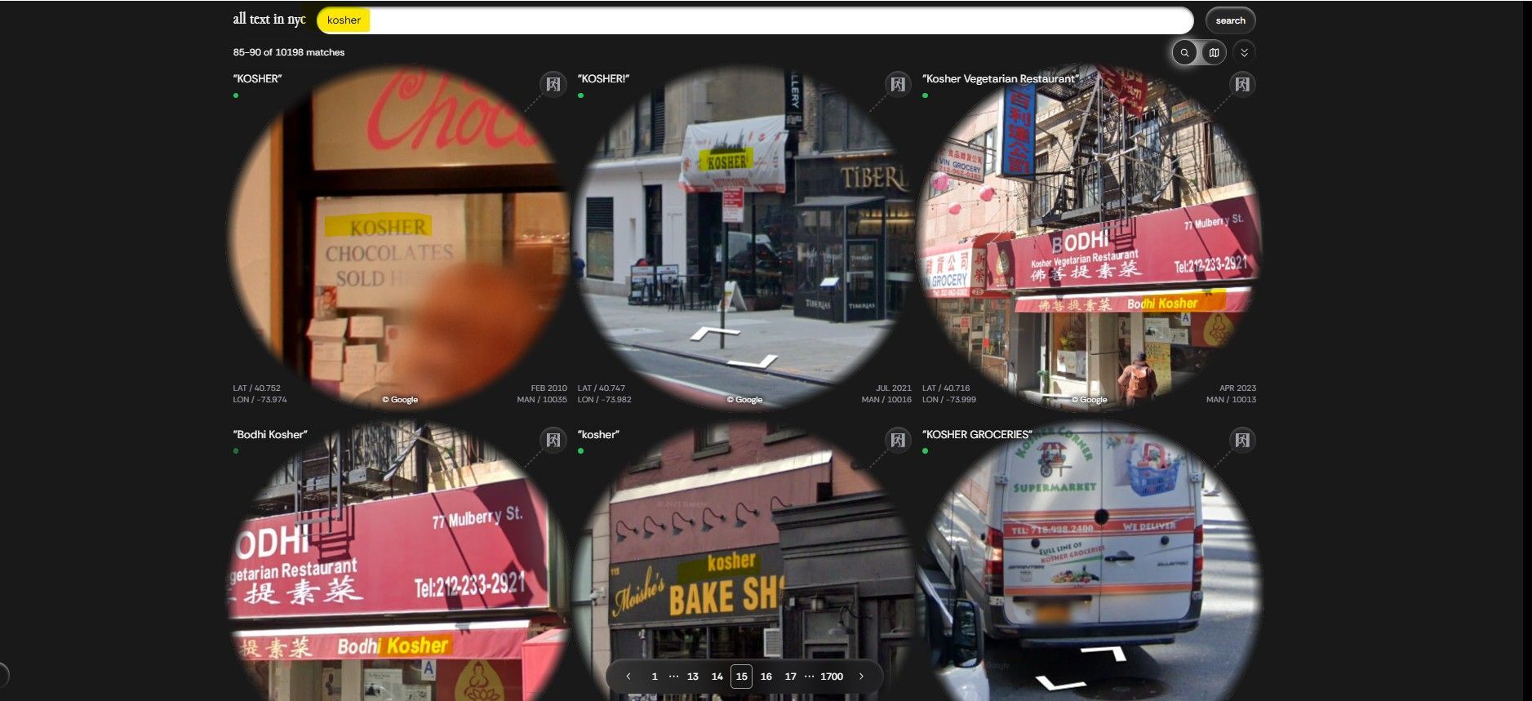Switch to the map view toggle
This screenshot has height=701, width=1532.
1214,52
